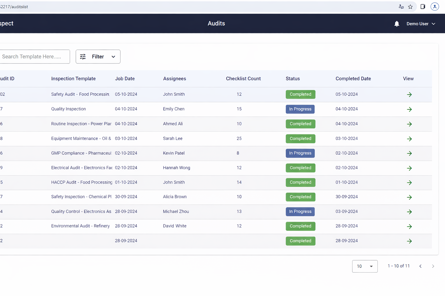Expand the Filter dropdown
This screenshot has height=296, width=445.
click(x=113, y=57)
